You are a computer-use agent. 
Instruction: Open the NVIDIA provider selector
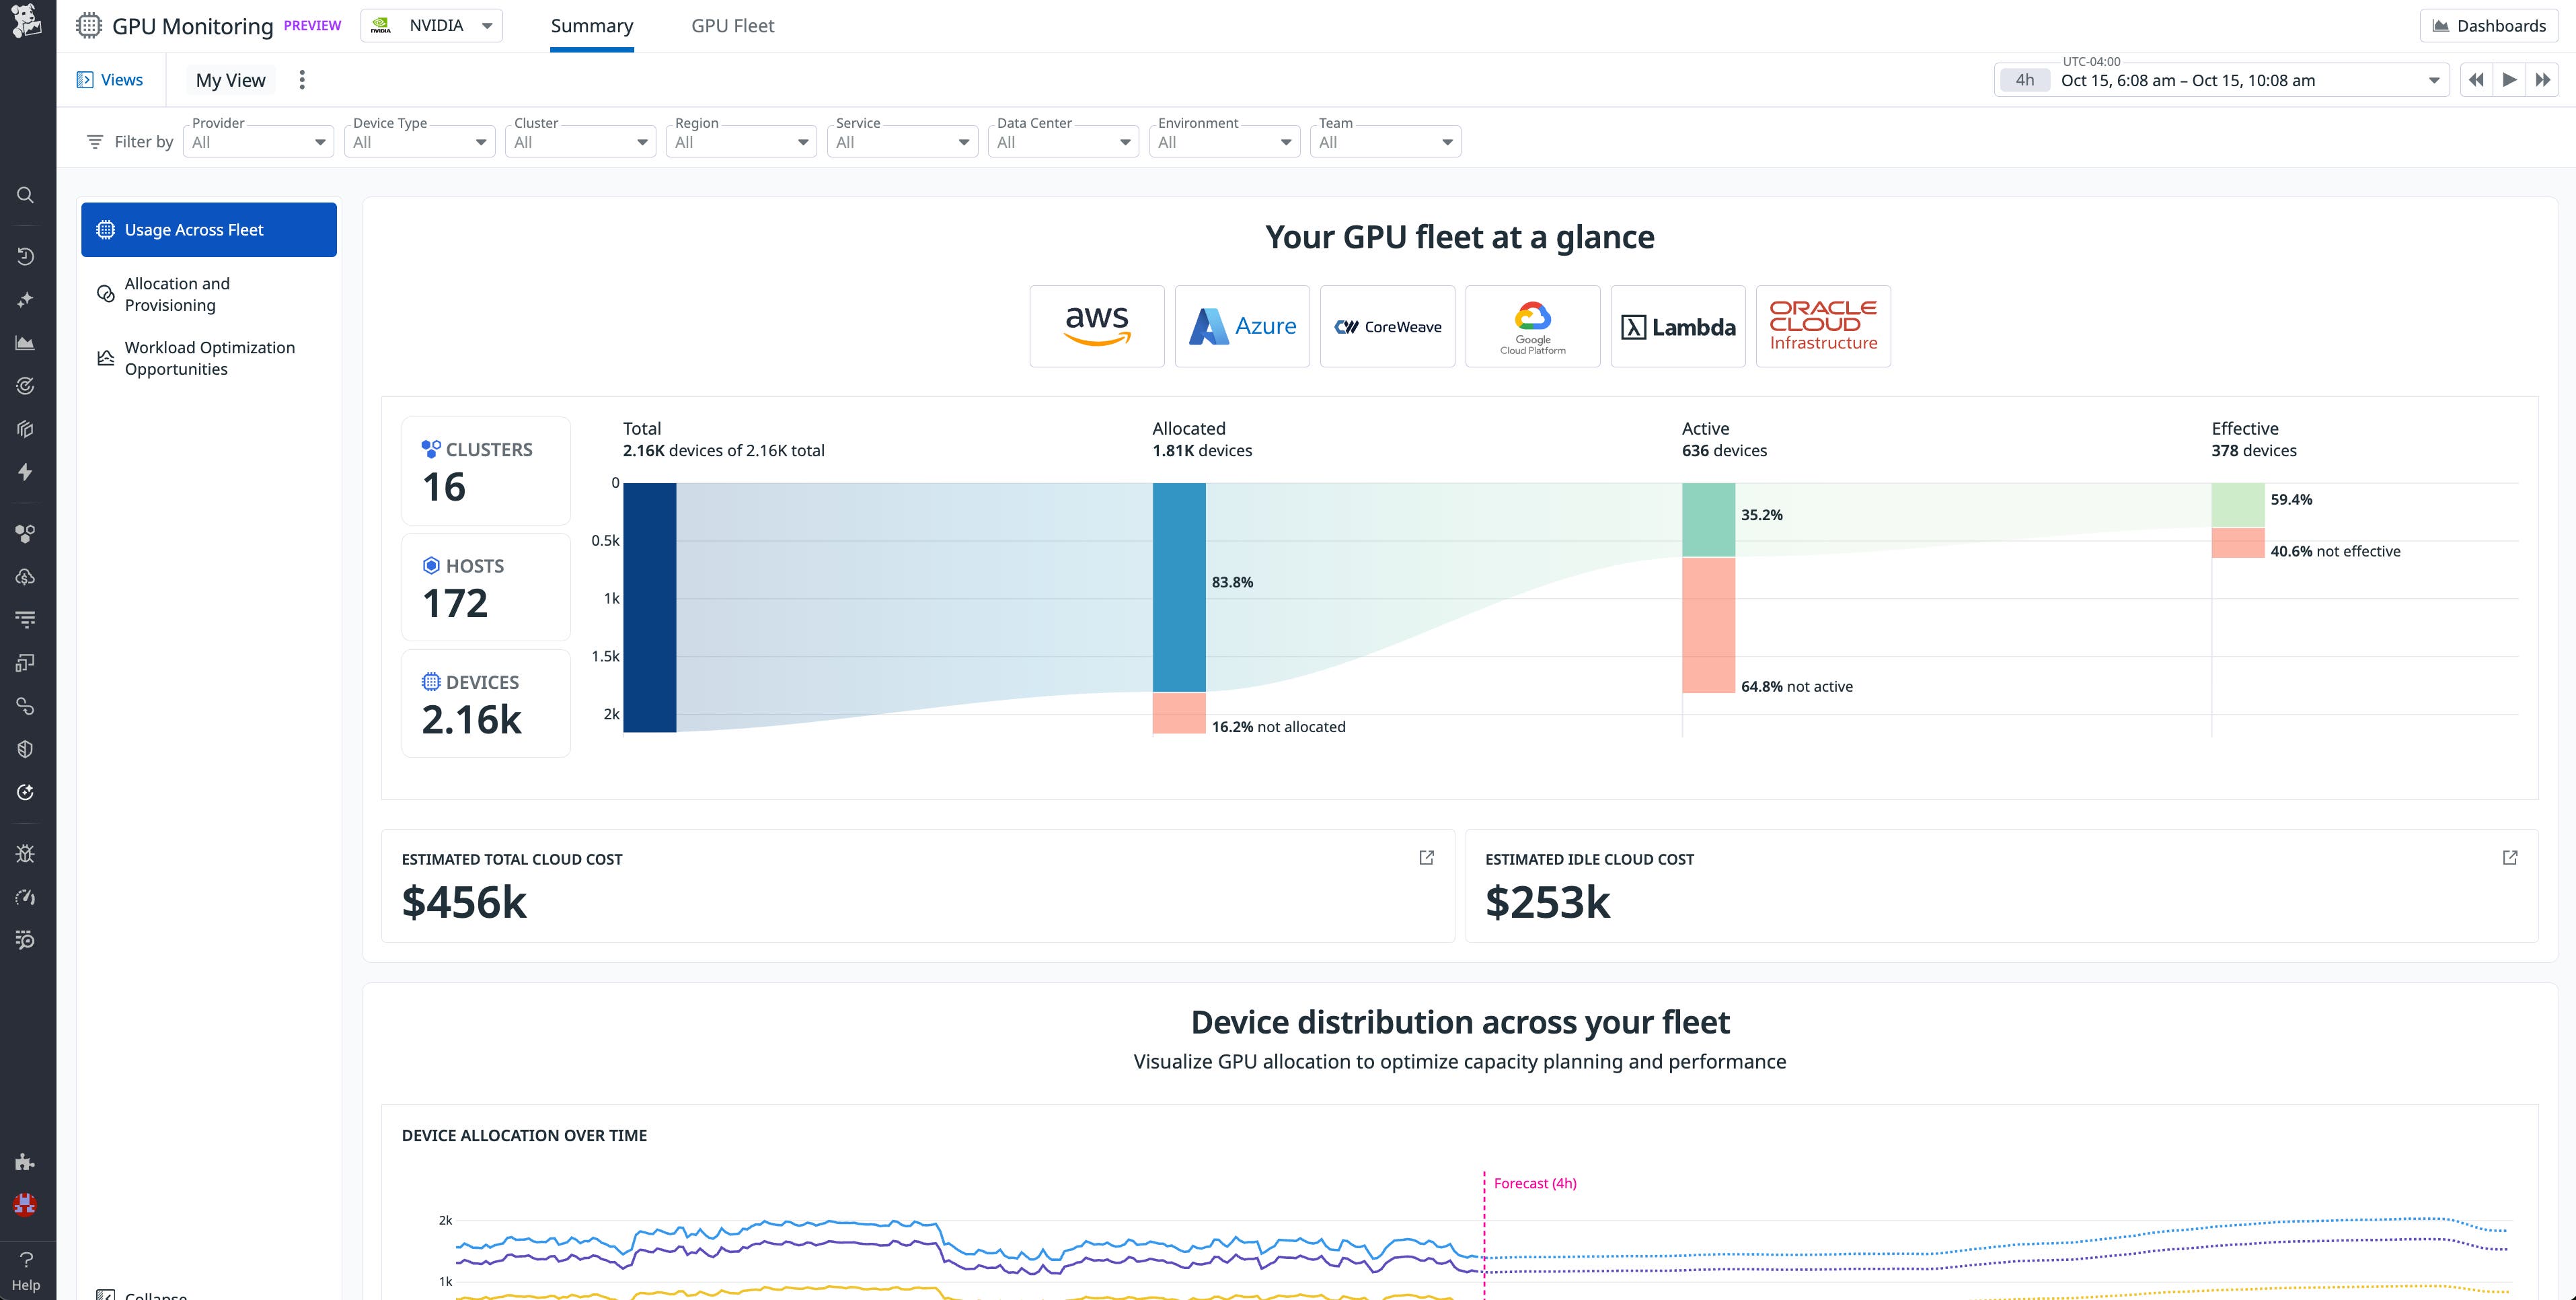[x=432, y=25]
